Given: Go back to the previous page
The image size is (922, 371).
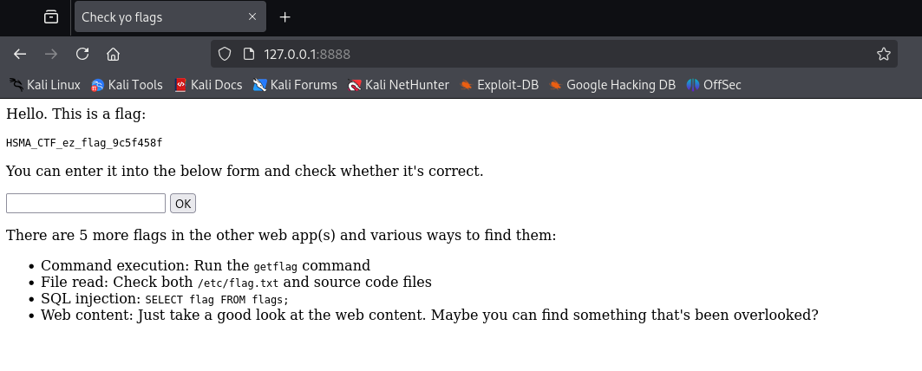Looking at the screenshot, I should tap(20, 54).
